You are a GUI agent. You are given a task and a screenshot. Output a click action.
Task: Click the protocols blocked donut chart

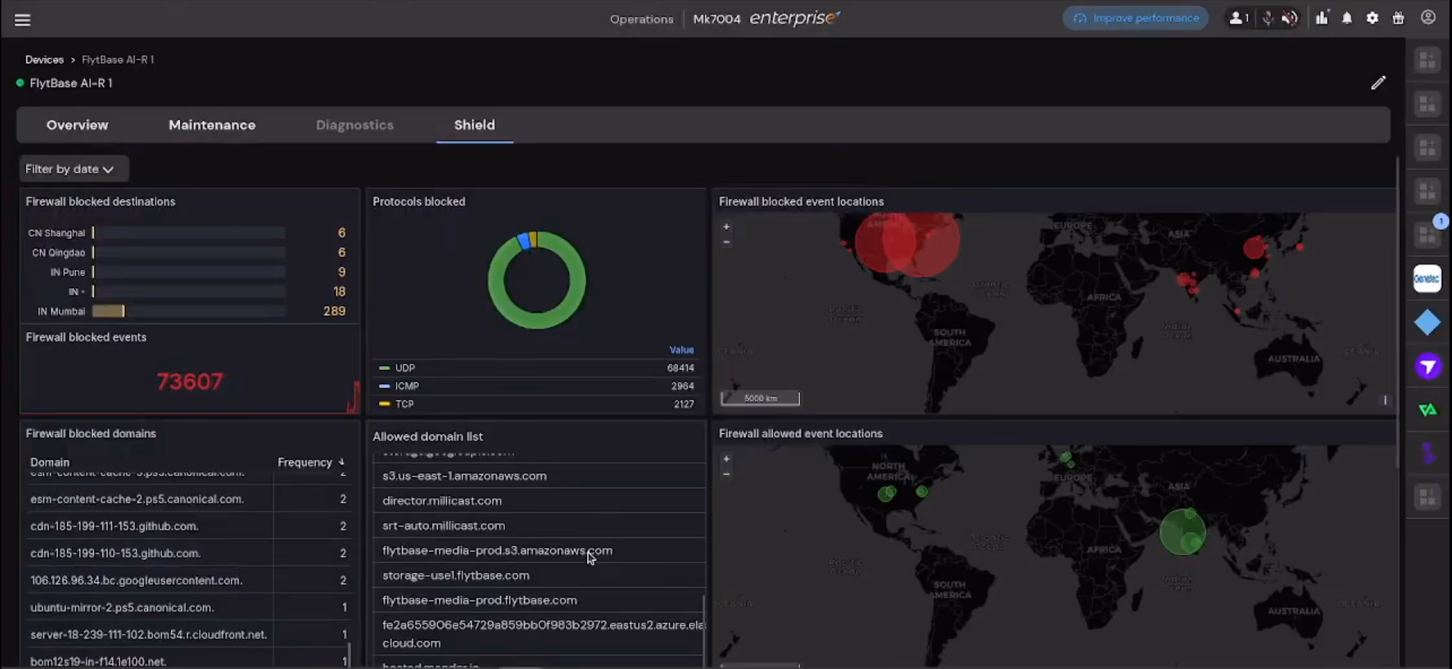click(537, 280)
